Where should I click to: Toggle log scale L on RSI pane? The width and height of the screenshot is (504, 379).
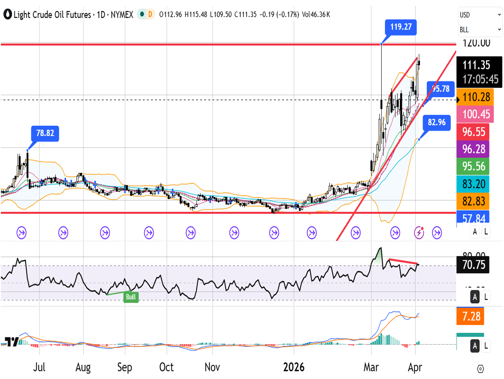click(486, 297)
